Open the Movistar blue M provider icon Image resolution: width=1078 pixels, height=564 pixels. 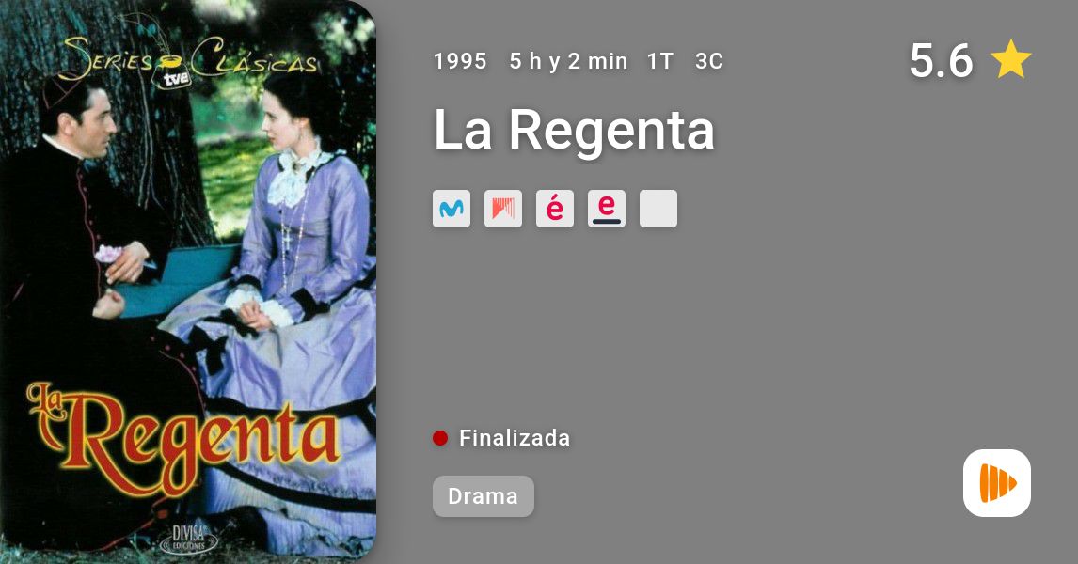[452, 209]
